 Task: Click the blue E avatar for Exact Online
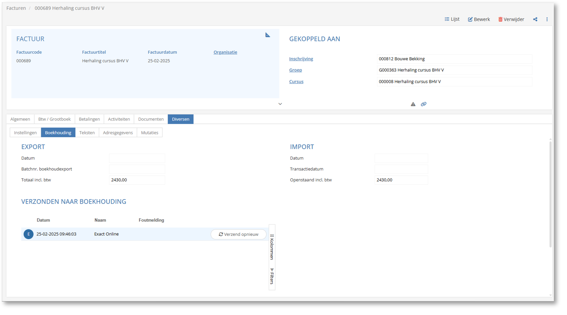tap(28, 234)
